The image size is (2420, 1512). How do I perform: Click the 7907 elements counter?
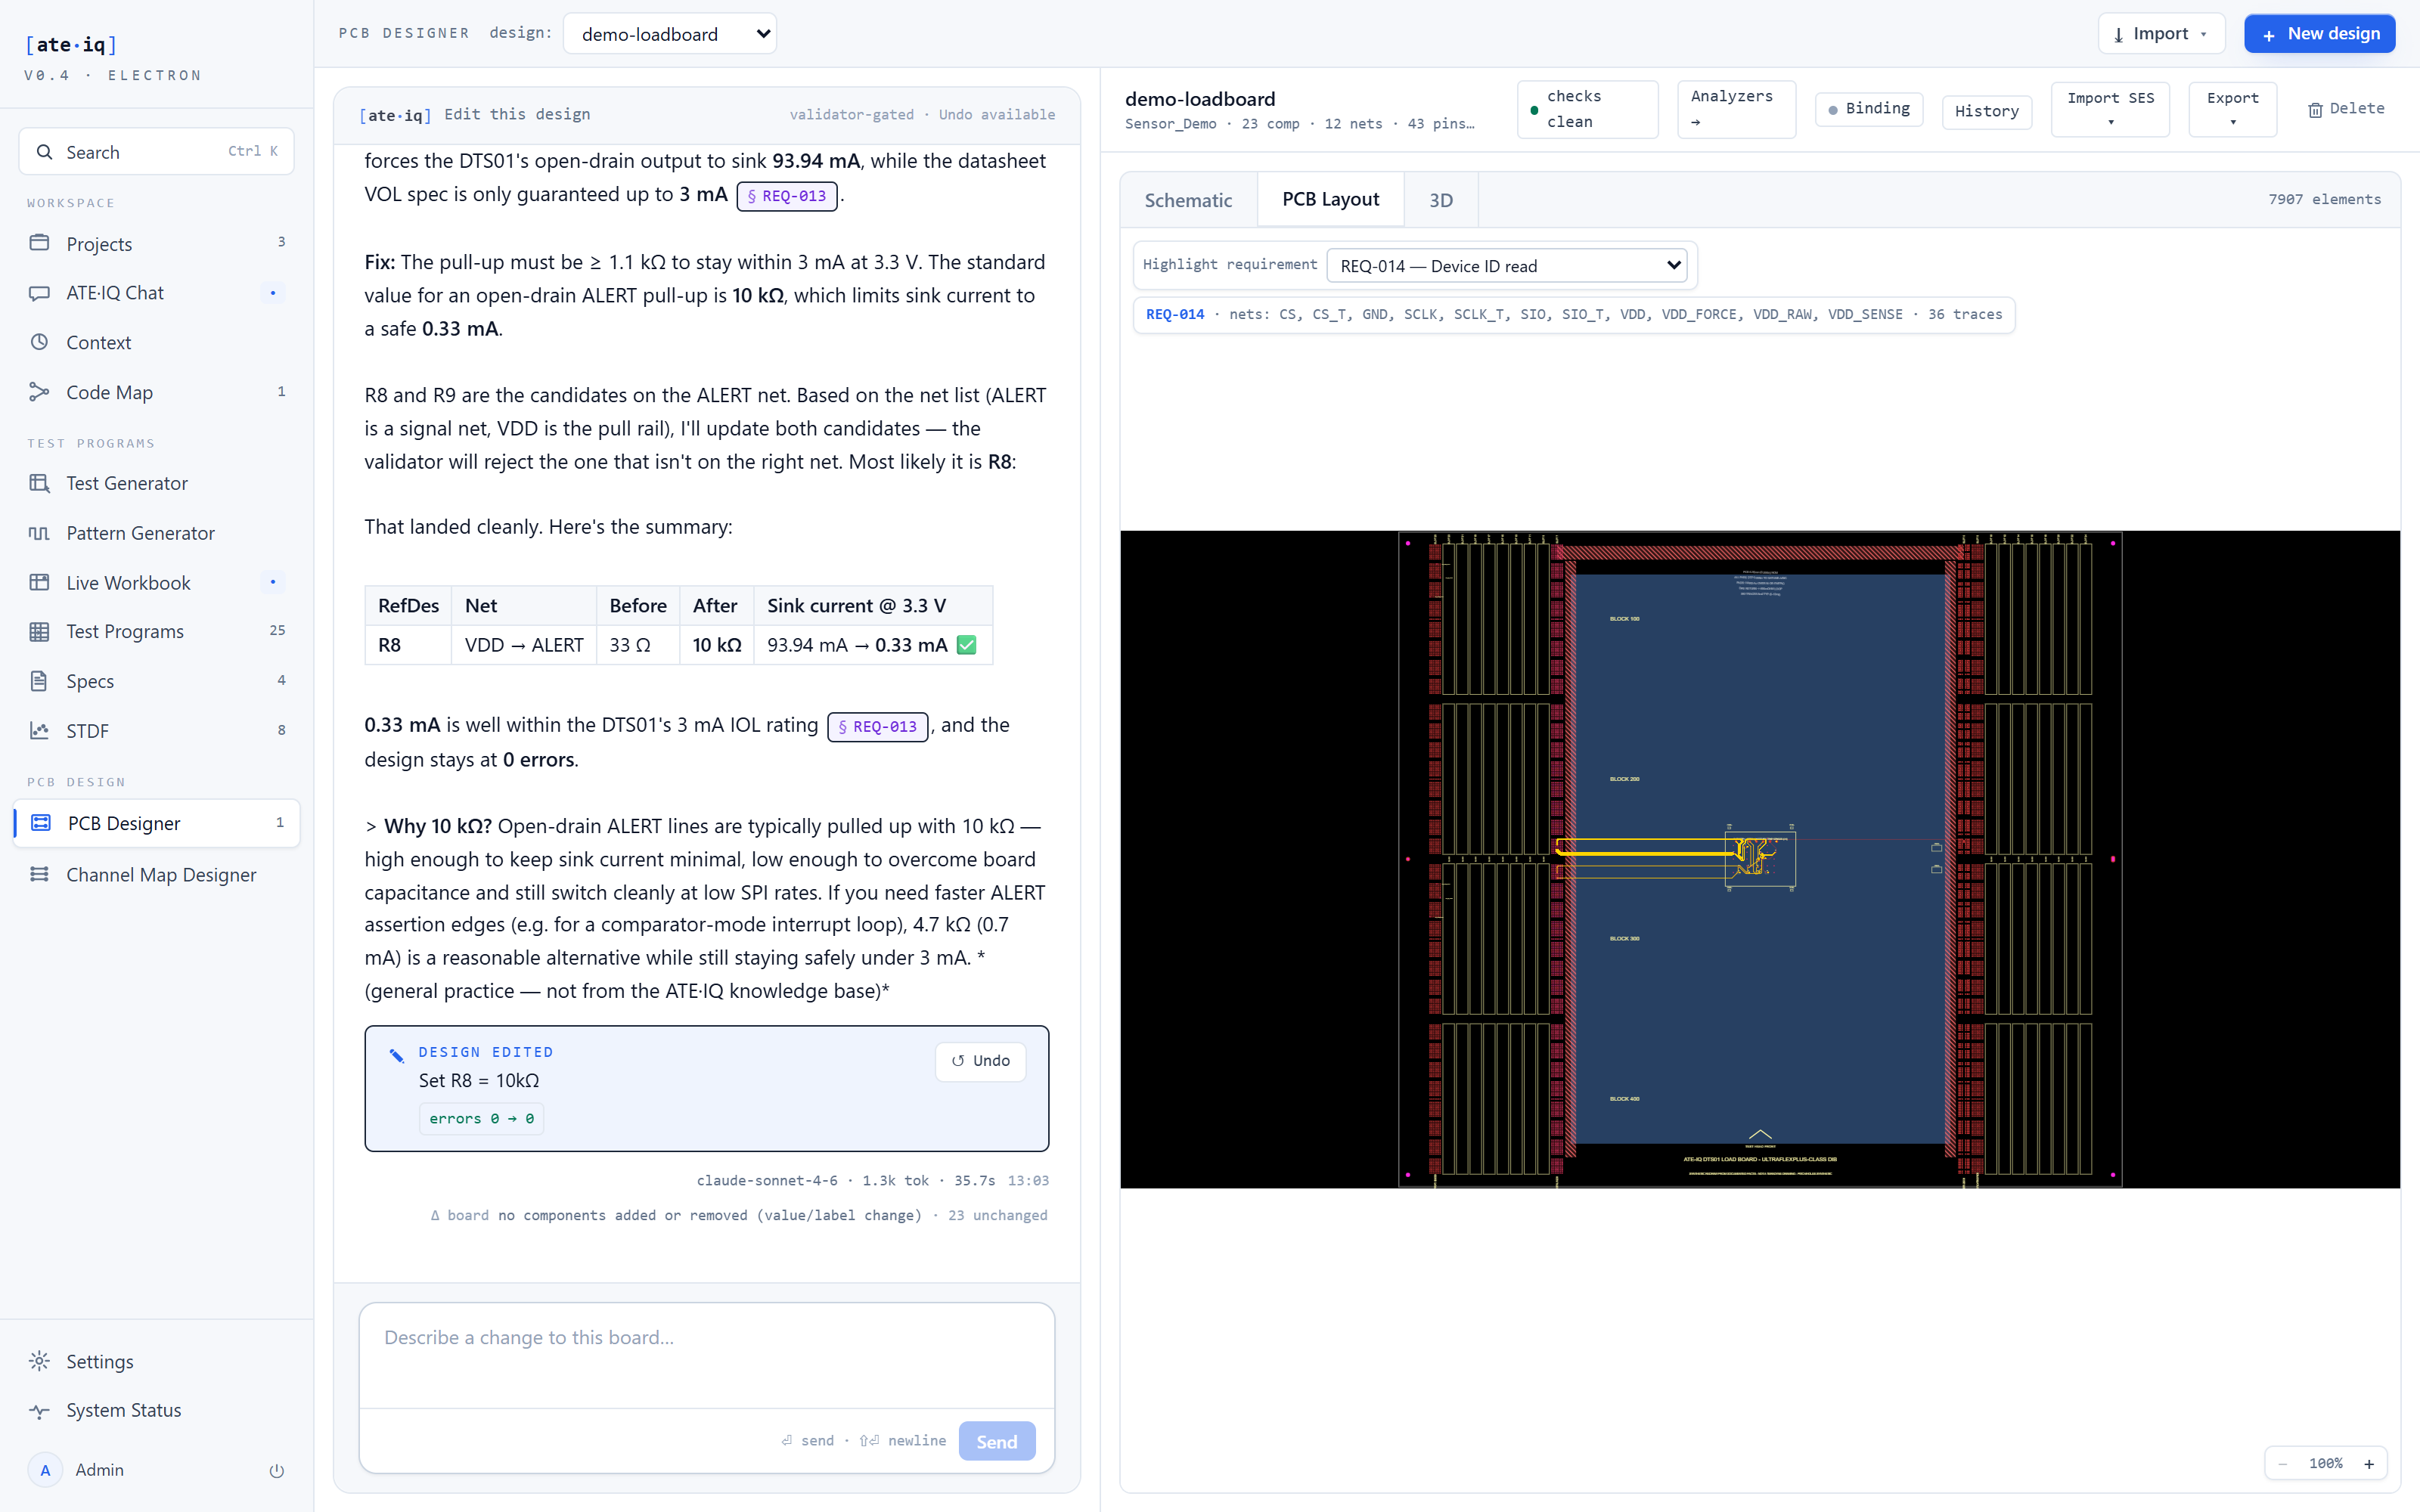coord(2324,200)
